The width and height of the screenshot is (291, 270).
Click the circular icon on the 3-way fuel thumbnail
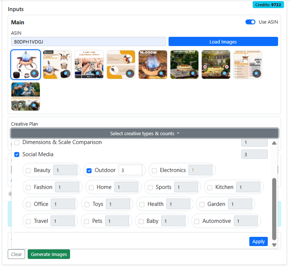point(98,73)
